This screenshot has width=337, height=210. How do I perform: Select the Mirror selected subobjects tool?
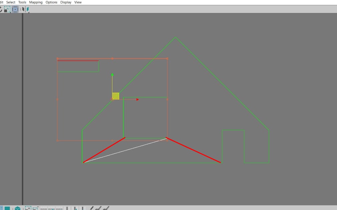pyautogui.click(x=26, y=9)
